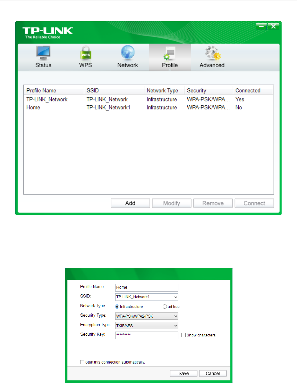Focus the Profile Name input field
Viewport: 297px width, 383px height.
pos(146,287)
